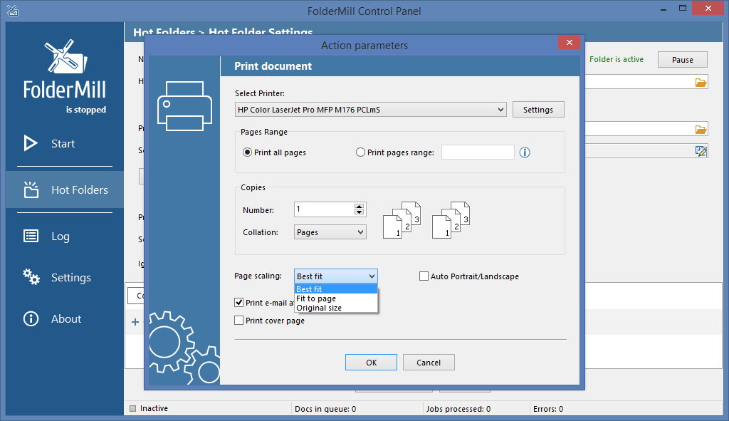This screenshot has height=421, width=729.
Task: Select Print pages range radio button
Action: click(x=360, y=152)
